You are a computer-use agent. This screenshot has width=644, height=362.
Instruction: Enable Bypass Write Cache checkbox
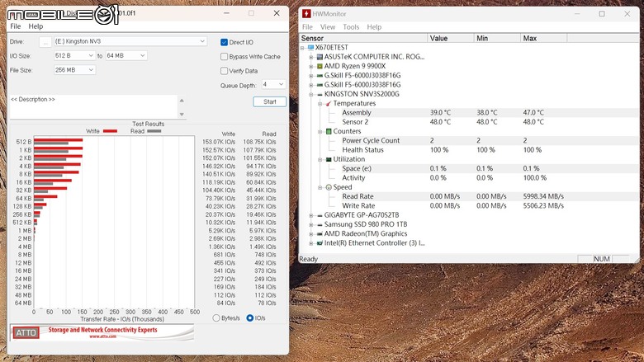[224, 57]
